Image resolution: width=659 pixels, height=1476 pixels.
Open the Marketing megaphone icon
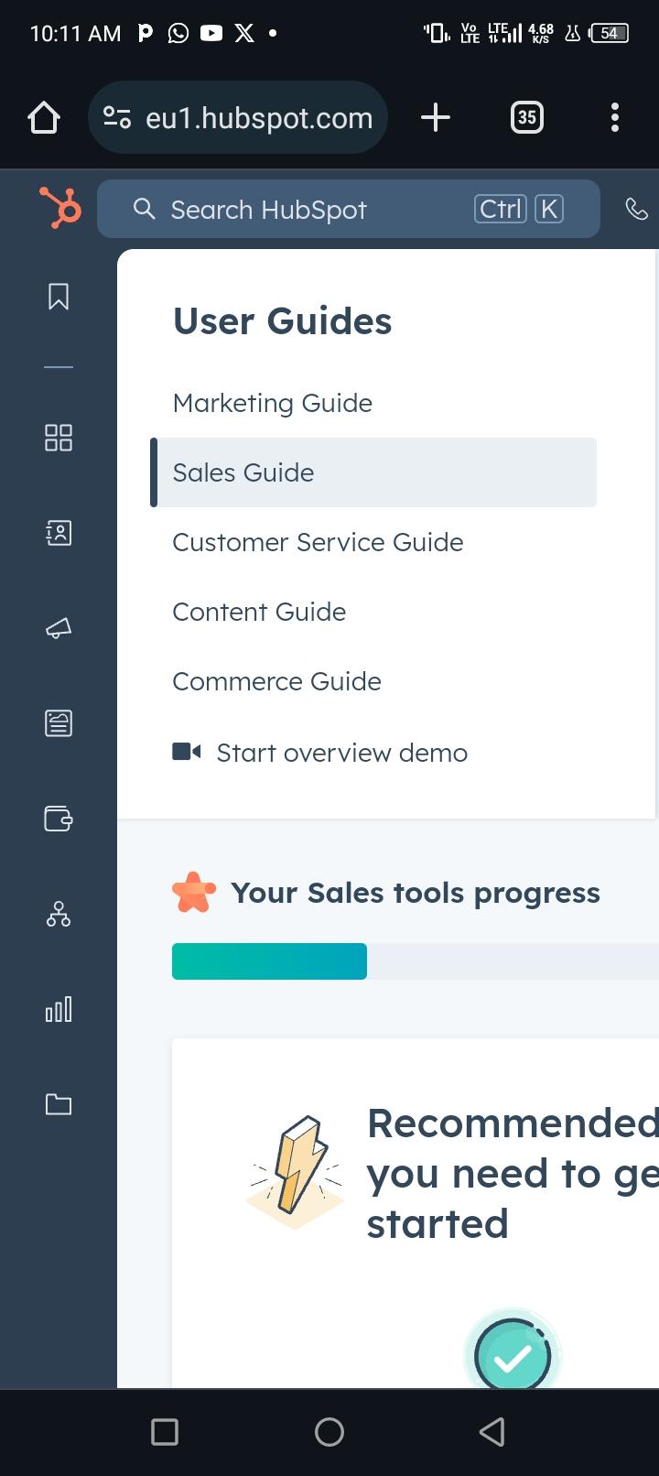click(59, 628)
